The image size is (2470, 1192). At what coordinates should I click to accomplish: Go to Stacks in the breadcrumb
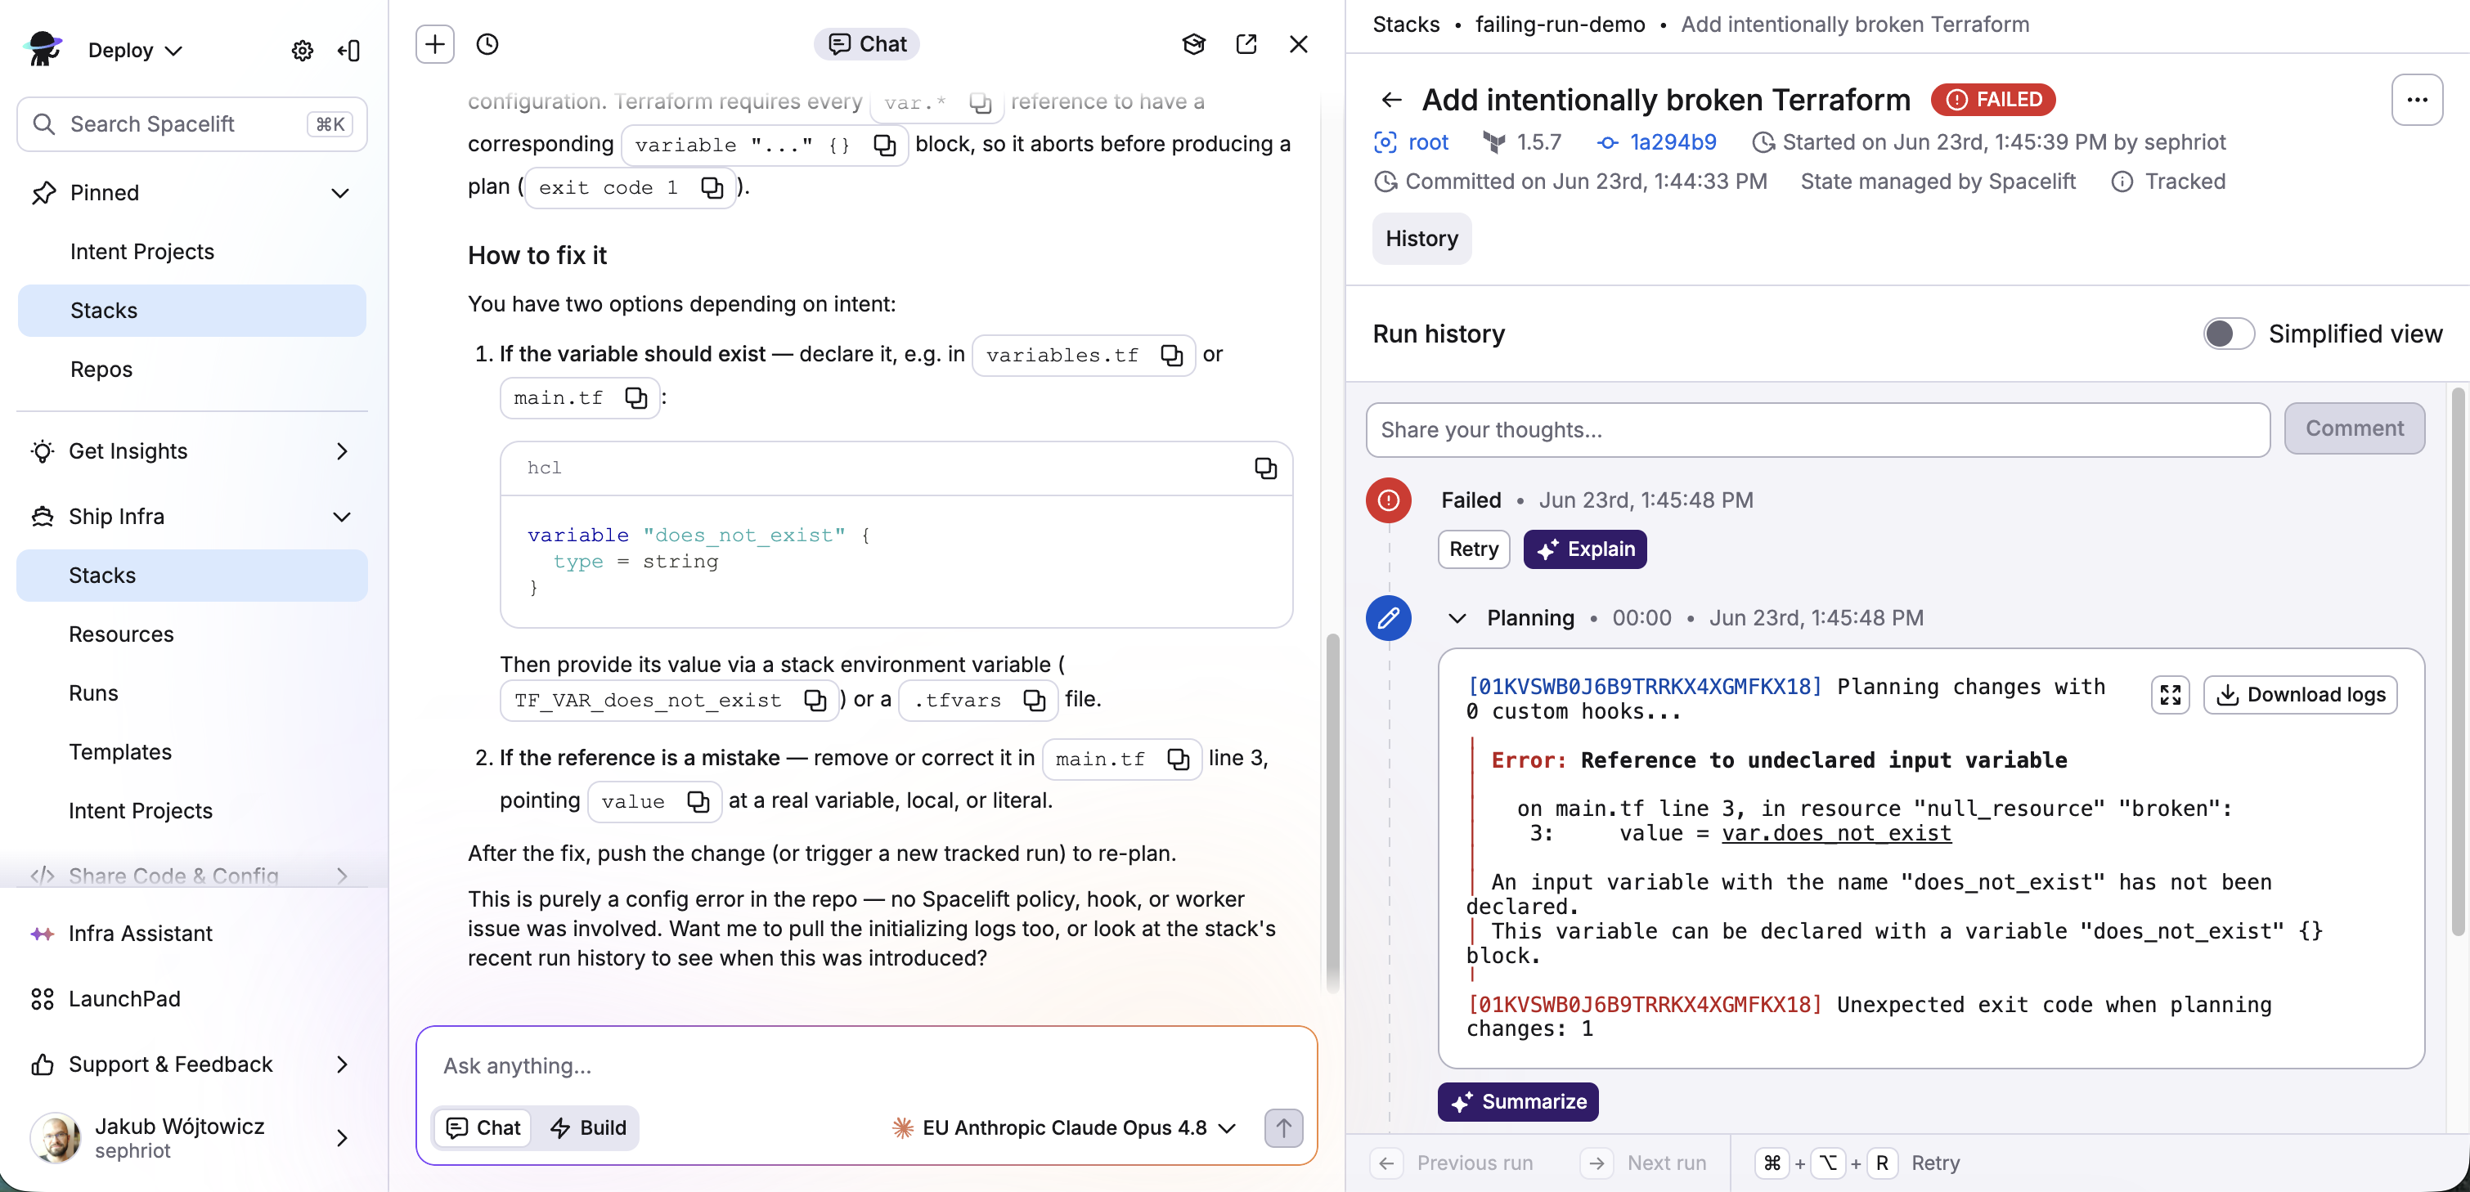1406,24
